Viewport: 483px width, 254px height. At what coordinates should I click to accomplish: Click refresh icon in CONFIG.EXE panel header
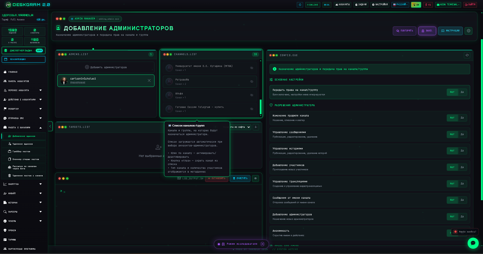click(x=467, y=55)
